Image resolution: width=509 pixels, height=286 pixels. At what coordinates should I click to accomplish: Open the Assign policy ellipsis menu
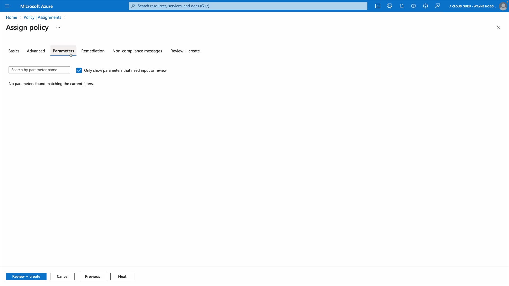[58, 28]
